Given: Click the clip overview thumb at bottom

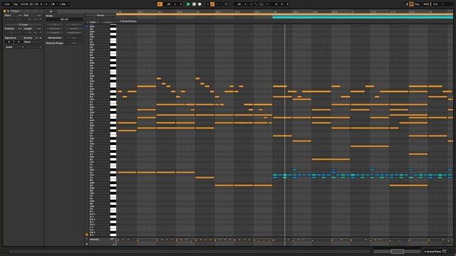Looking at the screenshot, I should pos(397,251).
